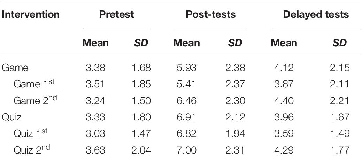Click the SD subheader under Post-tests
Viewport: 362px width, 156px height.
pos(235,43)
